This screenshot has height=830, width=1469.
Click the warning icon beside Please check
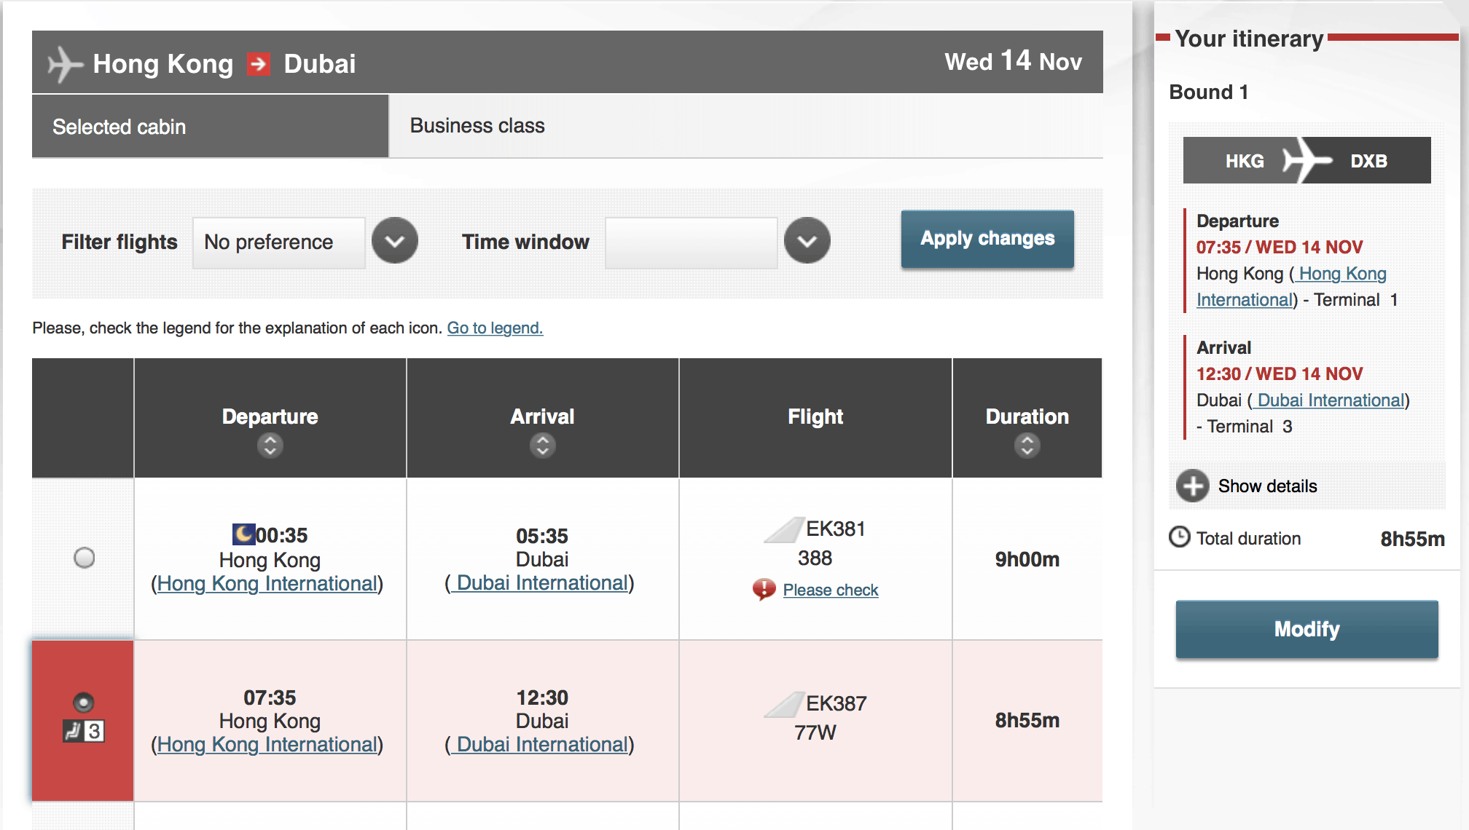click(762, 588)
